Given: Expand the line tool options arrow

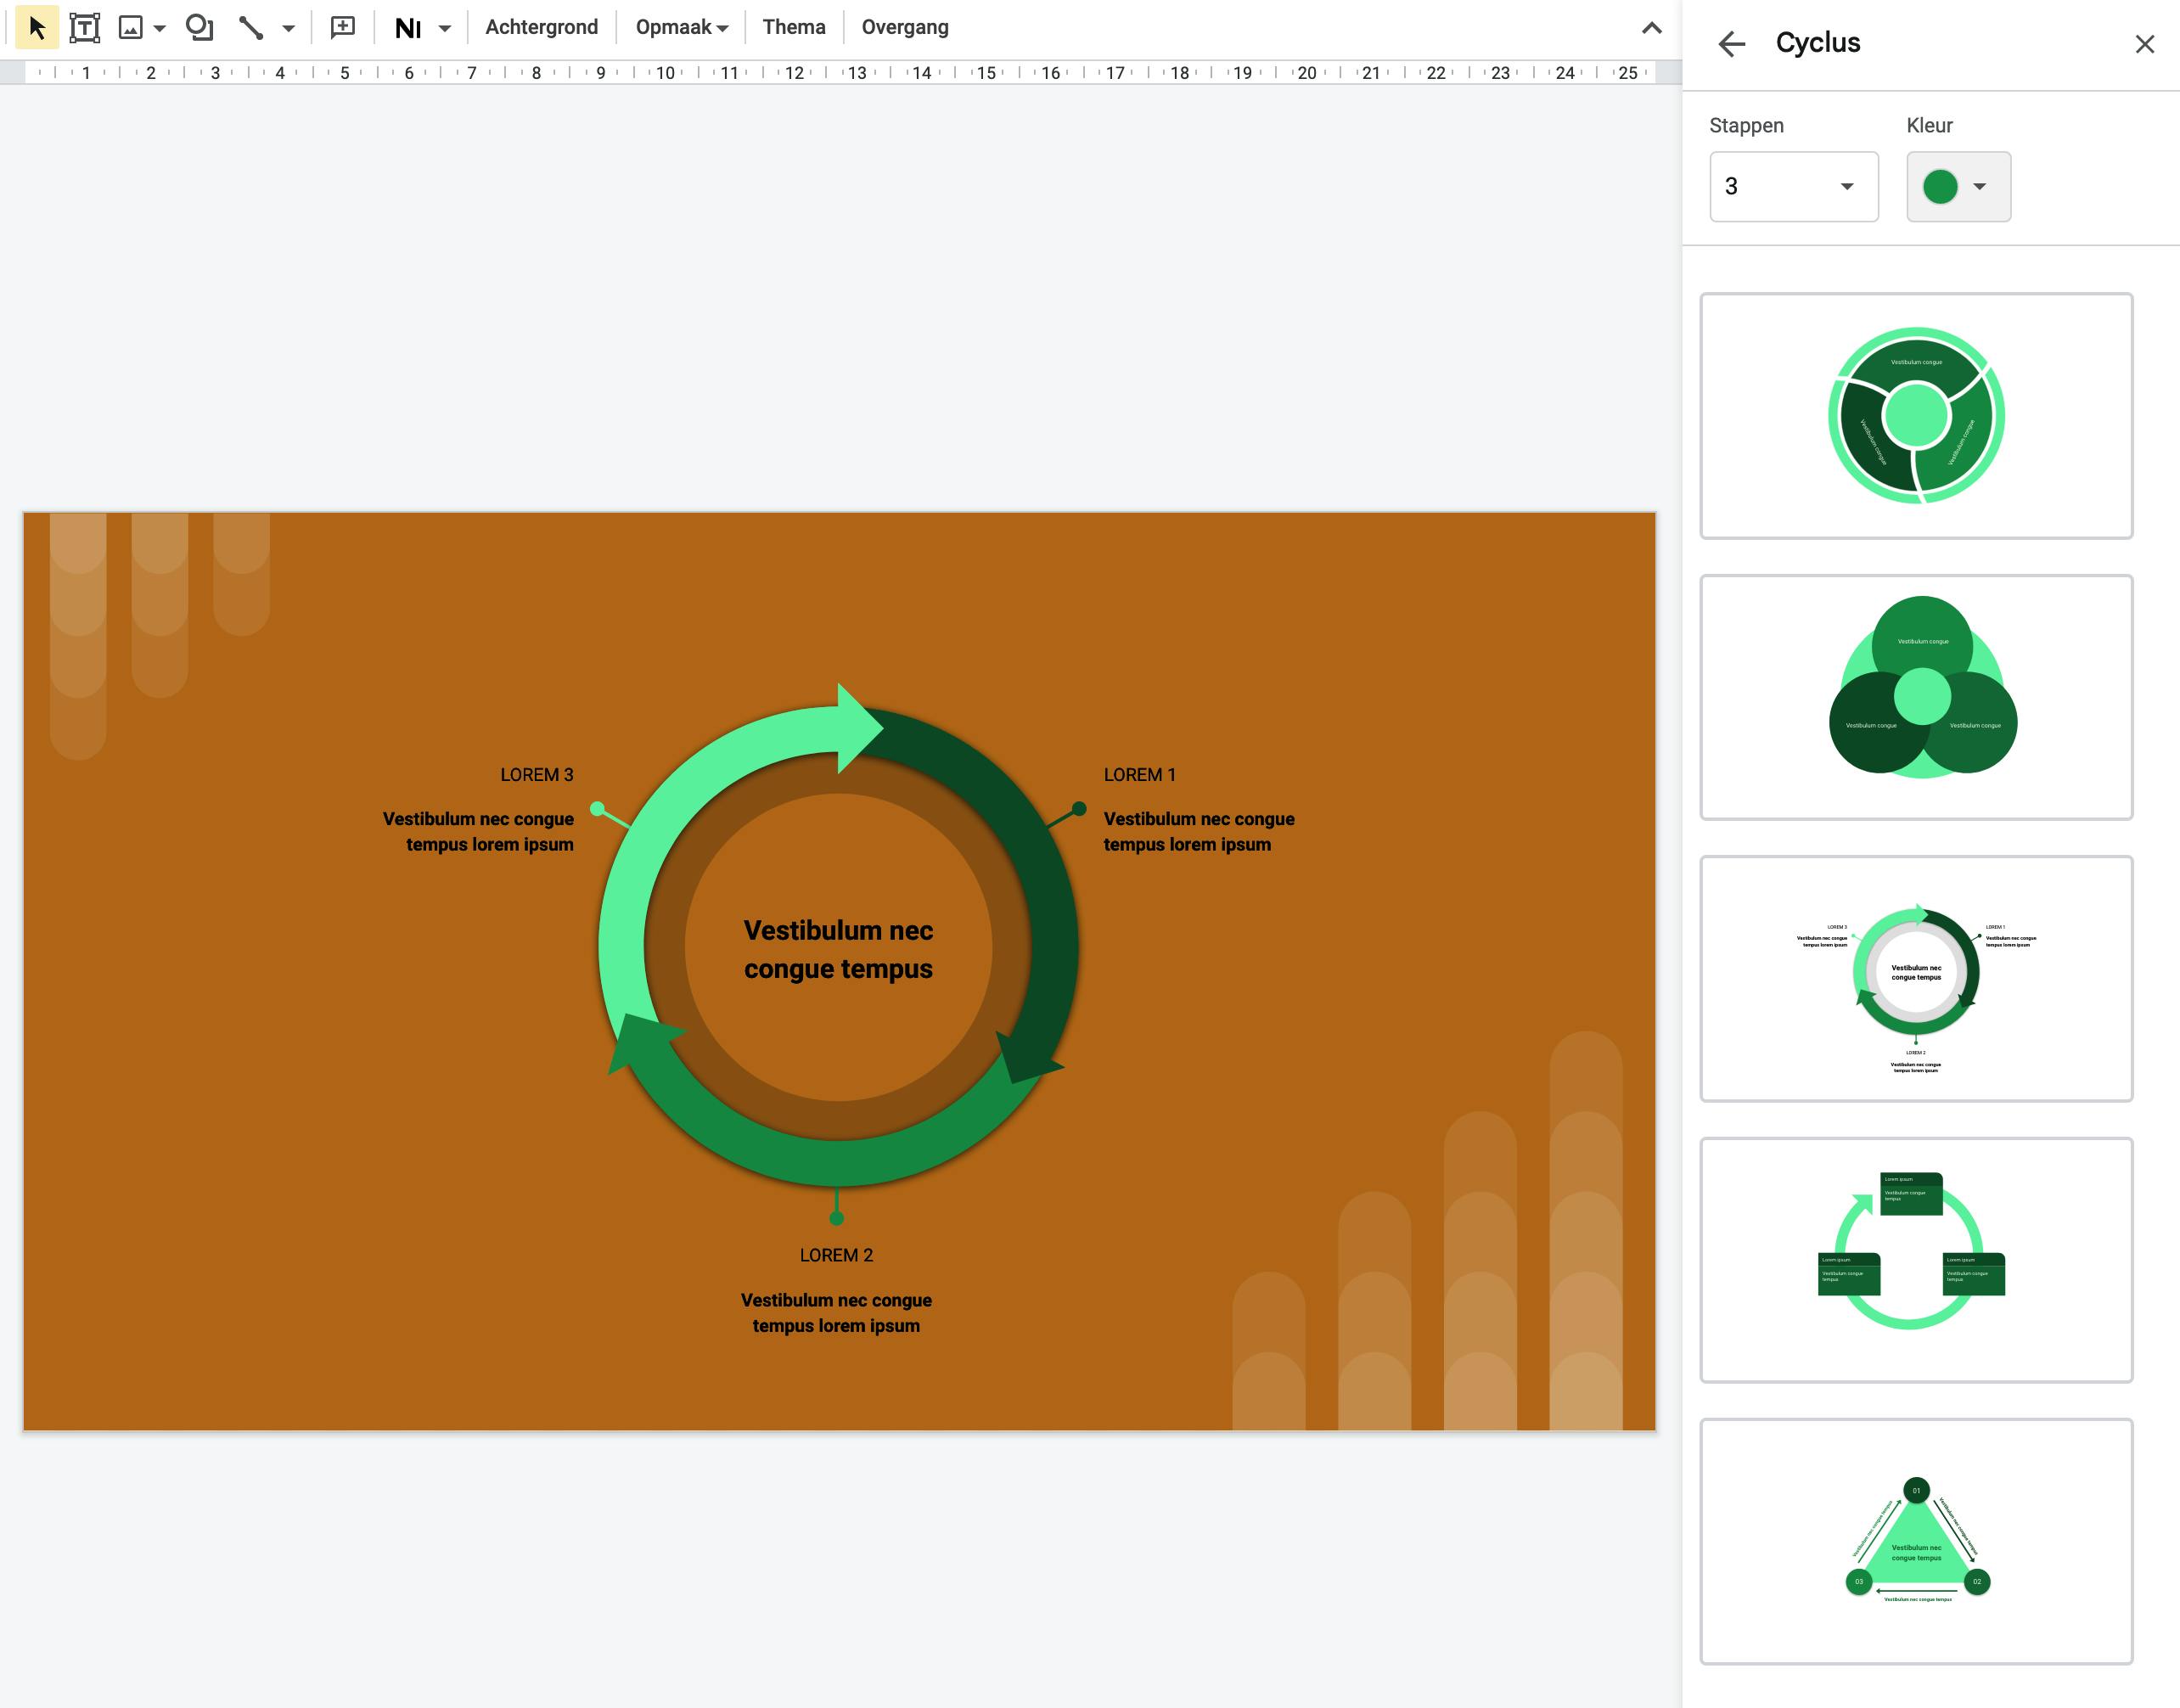Looking at the screenshot, I should (x=288, y=28).
